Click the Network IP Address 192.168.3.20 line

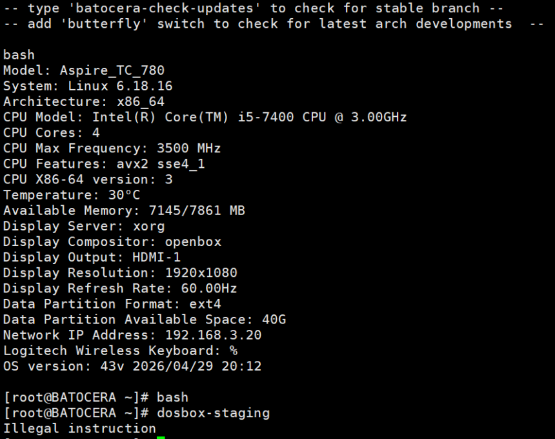(132, 335)
